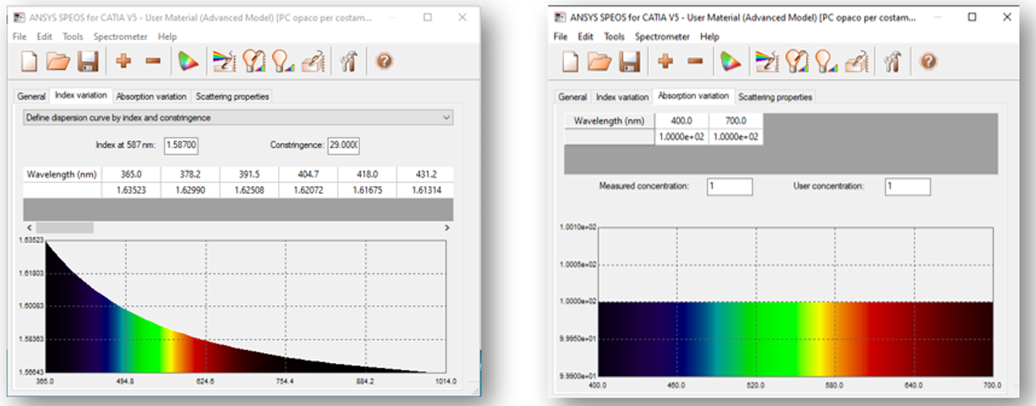Image resolution: width=1036 pixels, height=406 pixels.
Task: Click the Constringence value field
Action: [x=343, y=145]
